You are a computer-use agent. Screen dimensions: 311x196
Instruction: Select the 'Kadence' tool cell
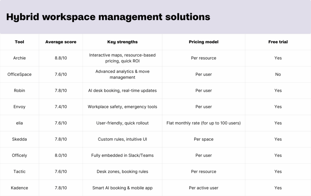click(x=19, y=188)
